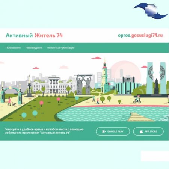Click the woman walking a dog
The image size is (169, 169).
[x=11, y=101]
